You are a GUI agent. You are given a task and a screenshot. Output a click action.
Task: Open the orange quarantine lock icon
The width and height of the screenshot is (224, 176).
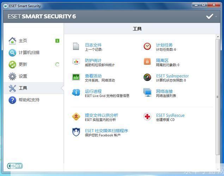coord(147,62)
